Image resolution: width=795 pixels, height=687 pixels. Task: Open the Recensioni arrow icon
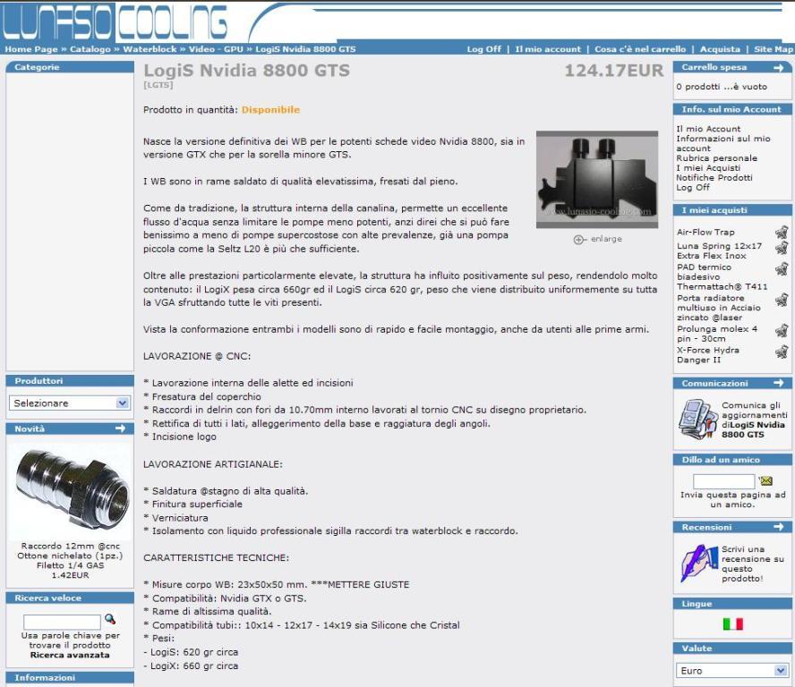(778, 528)
